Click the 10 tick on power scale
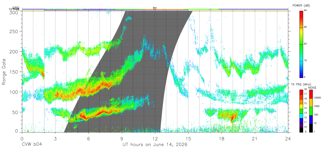324x150 pixels. 305,61
